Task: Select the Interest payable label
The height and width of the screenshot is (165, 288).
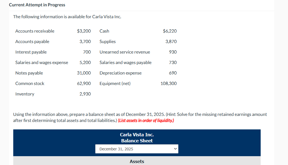Action: 31,52
